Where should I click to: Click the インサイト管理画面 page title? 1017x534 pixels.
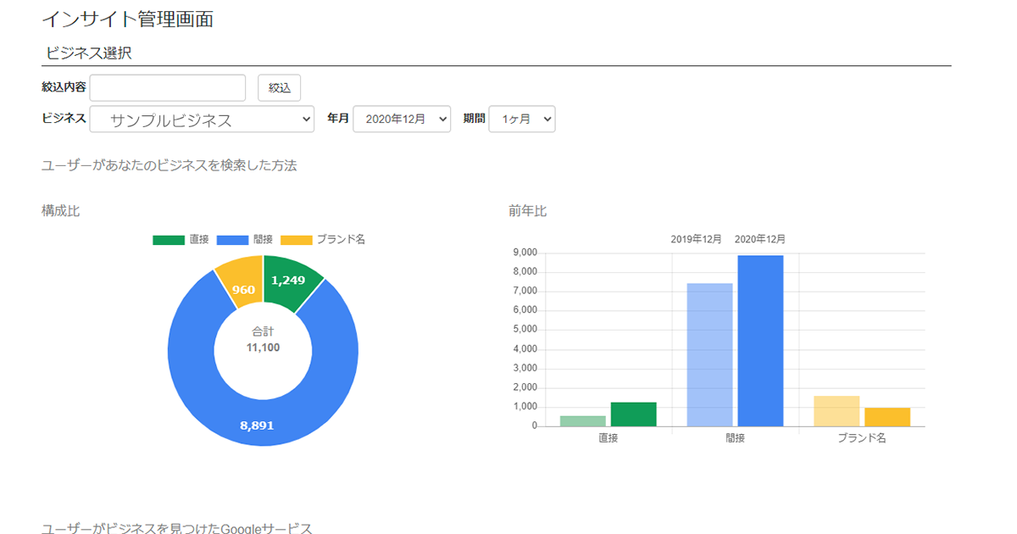point(127,19)
